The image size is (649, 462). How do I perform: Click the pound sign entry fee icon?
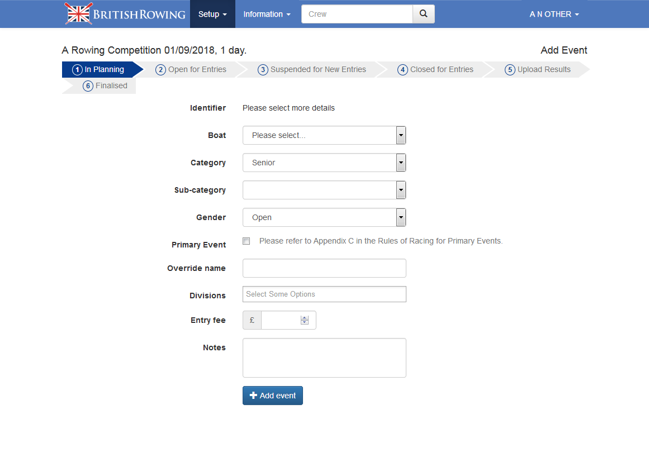(252, 320)
